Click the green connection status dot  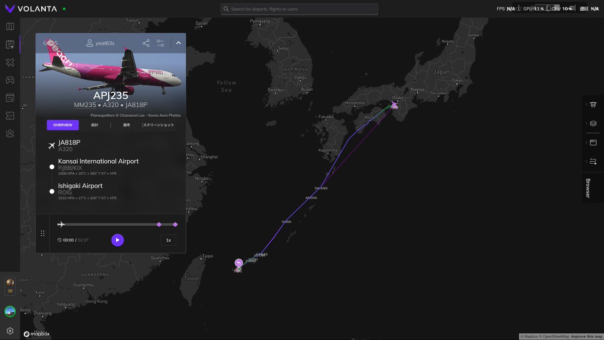64,9
